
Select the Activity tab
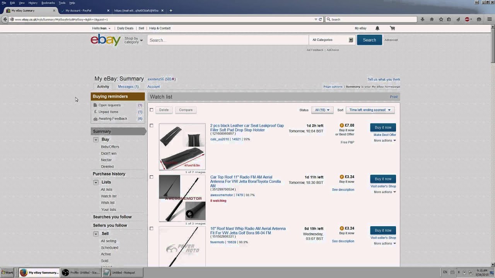click(103, 86)
